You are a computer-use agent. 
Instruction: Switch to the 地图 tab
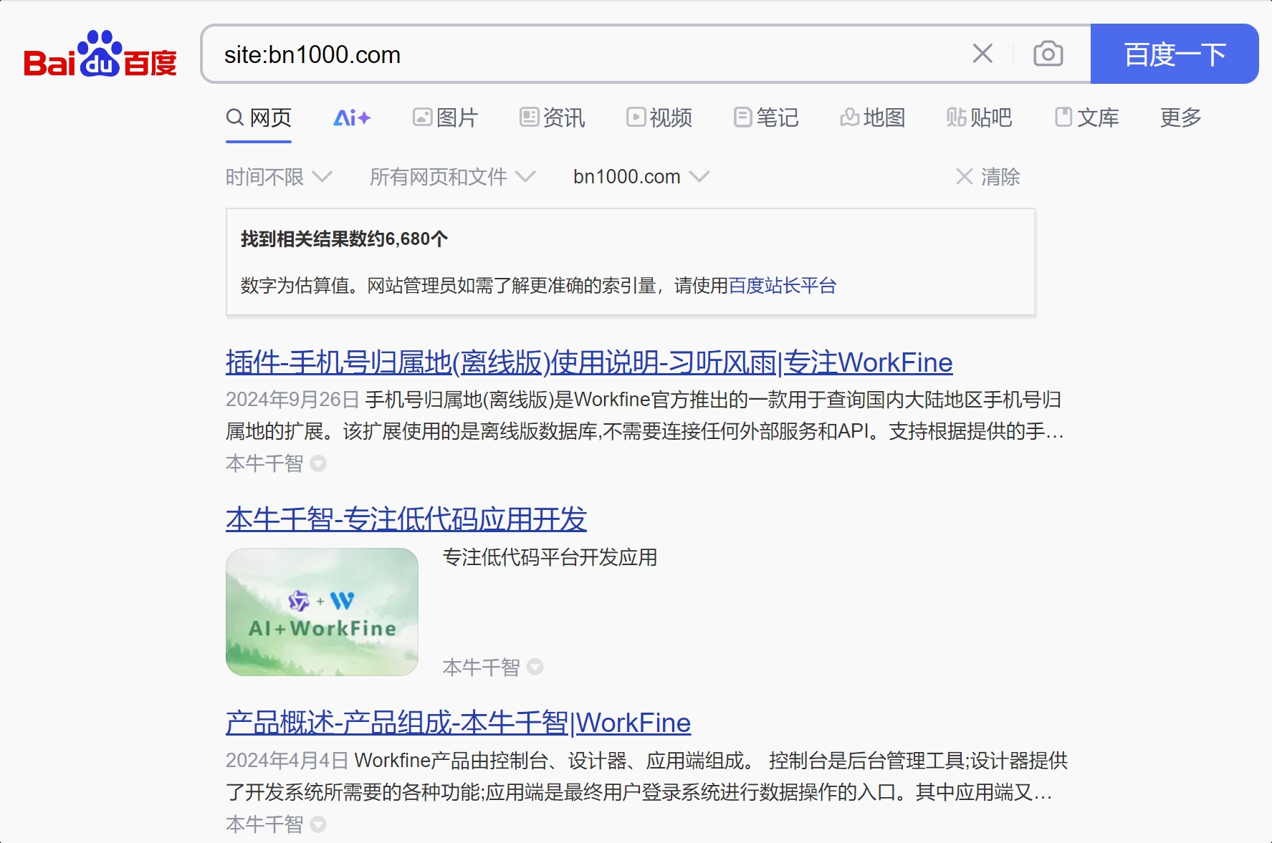(872, 117)
